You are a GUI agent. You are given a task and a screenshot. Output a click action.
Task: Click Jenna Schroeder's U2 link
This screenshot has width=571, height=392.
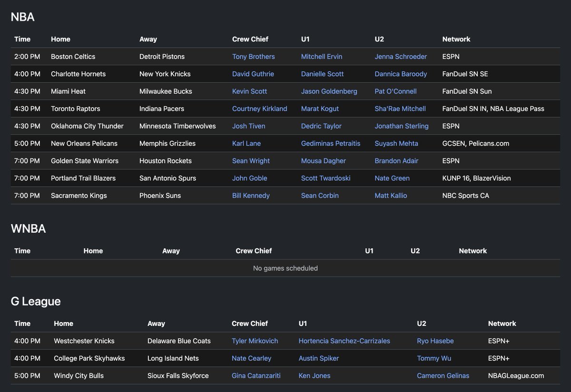tap(401, 56)
